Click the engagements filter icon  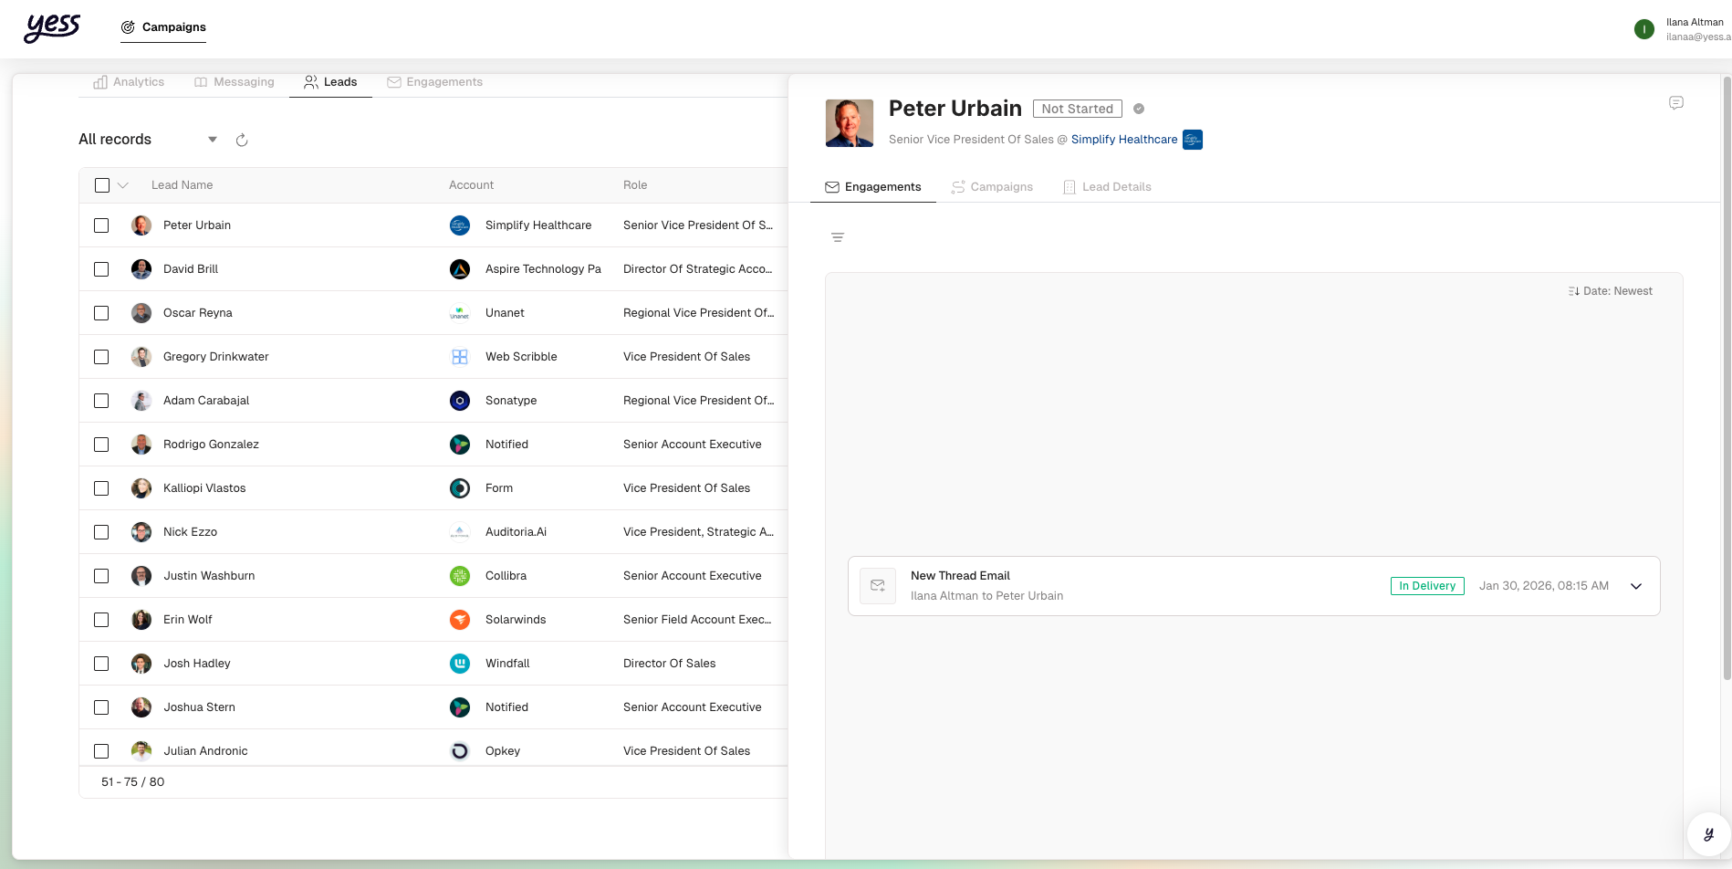pyautogui.click(x=837, y=237)
